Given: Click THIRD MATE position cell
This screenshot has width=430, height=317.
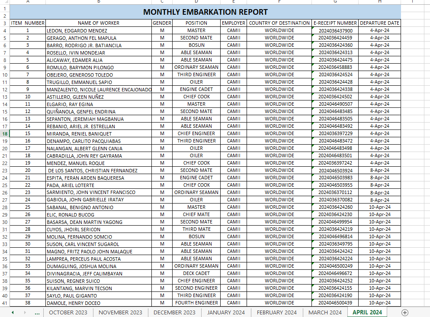Looking at the screenshot, I should click(196, 229).
